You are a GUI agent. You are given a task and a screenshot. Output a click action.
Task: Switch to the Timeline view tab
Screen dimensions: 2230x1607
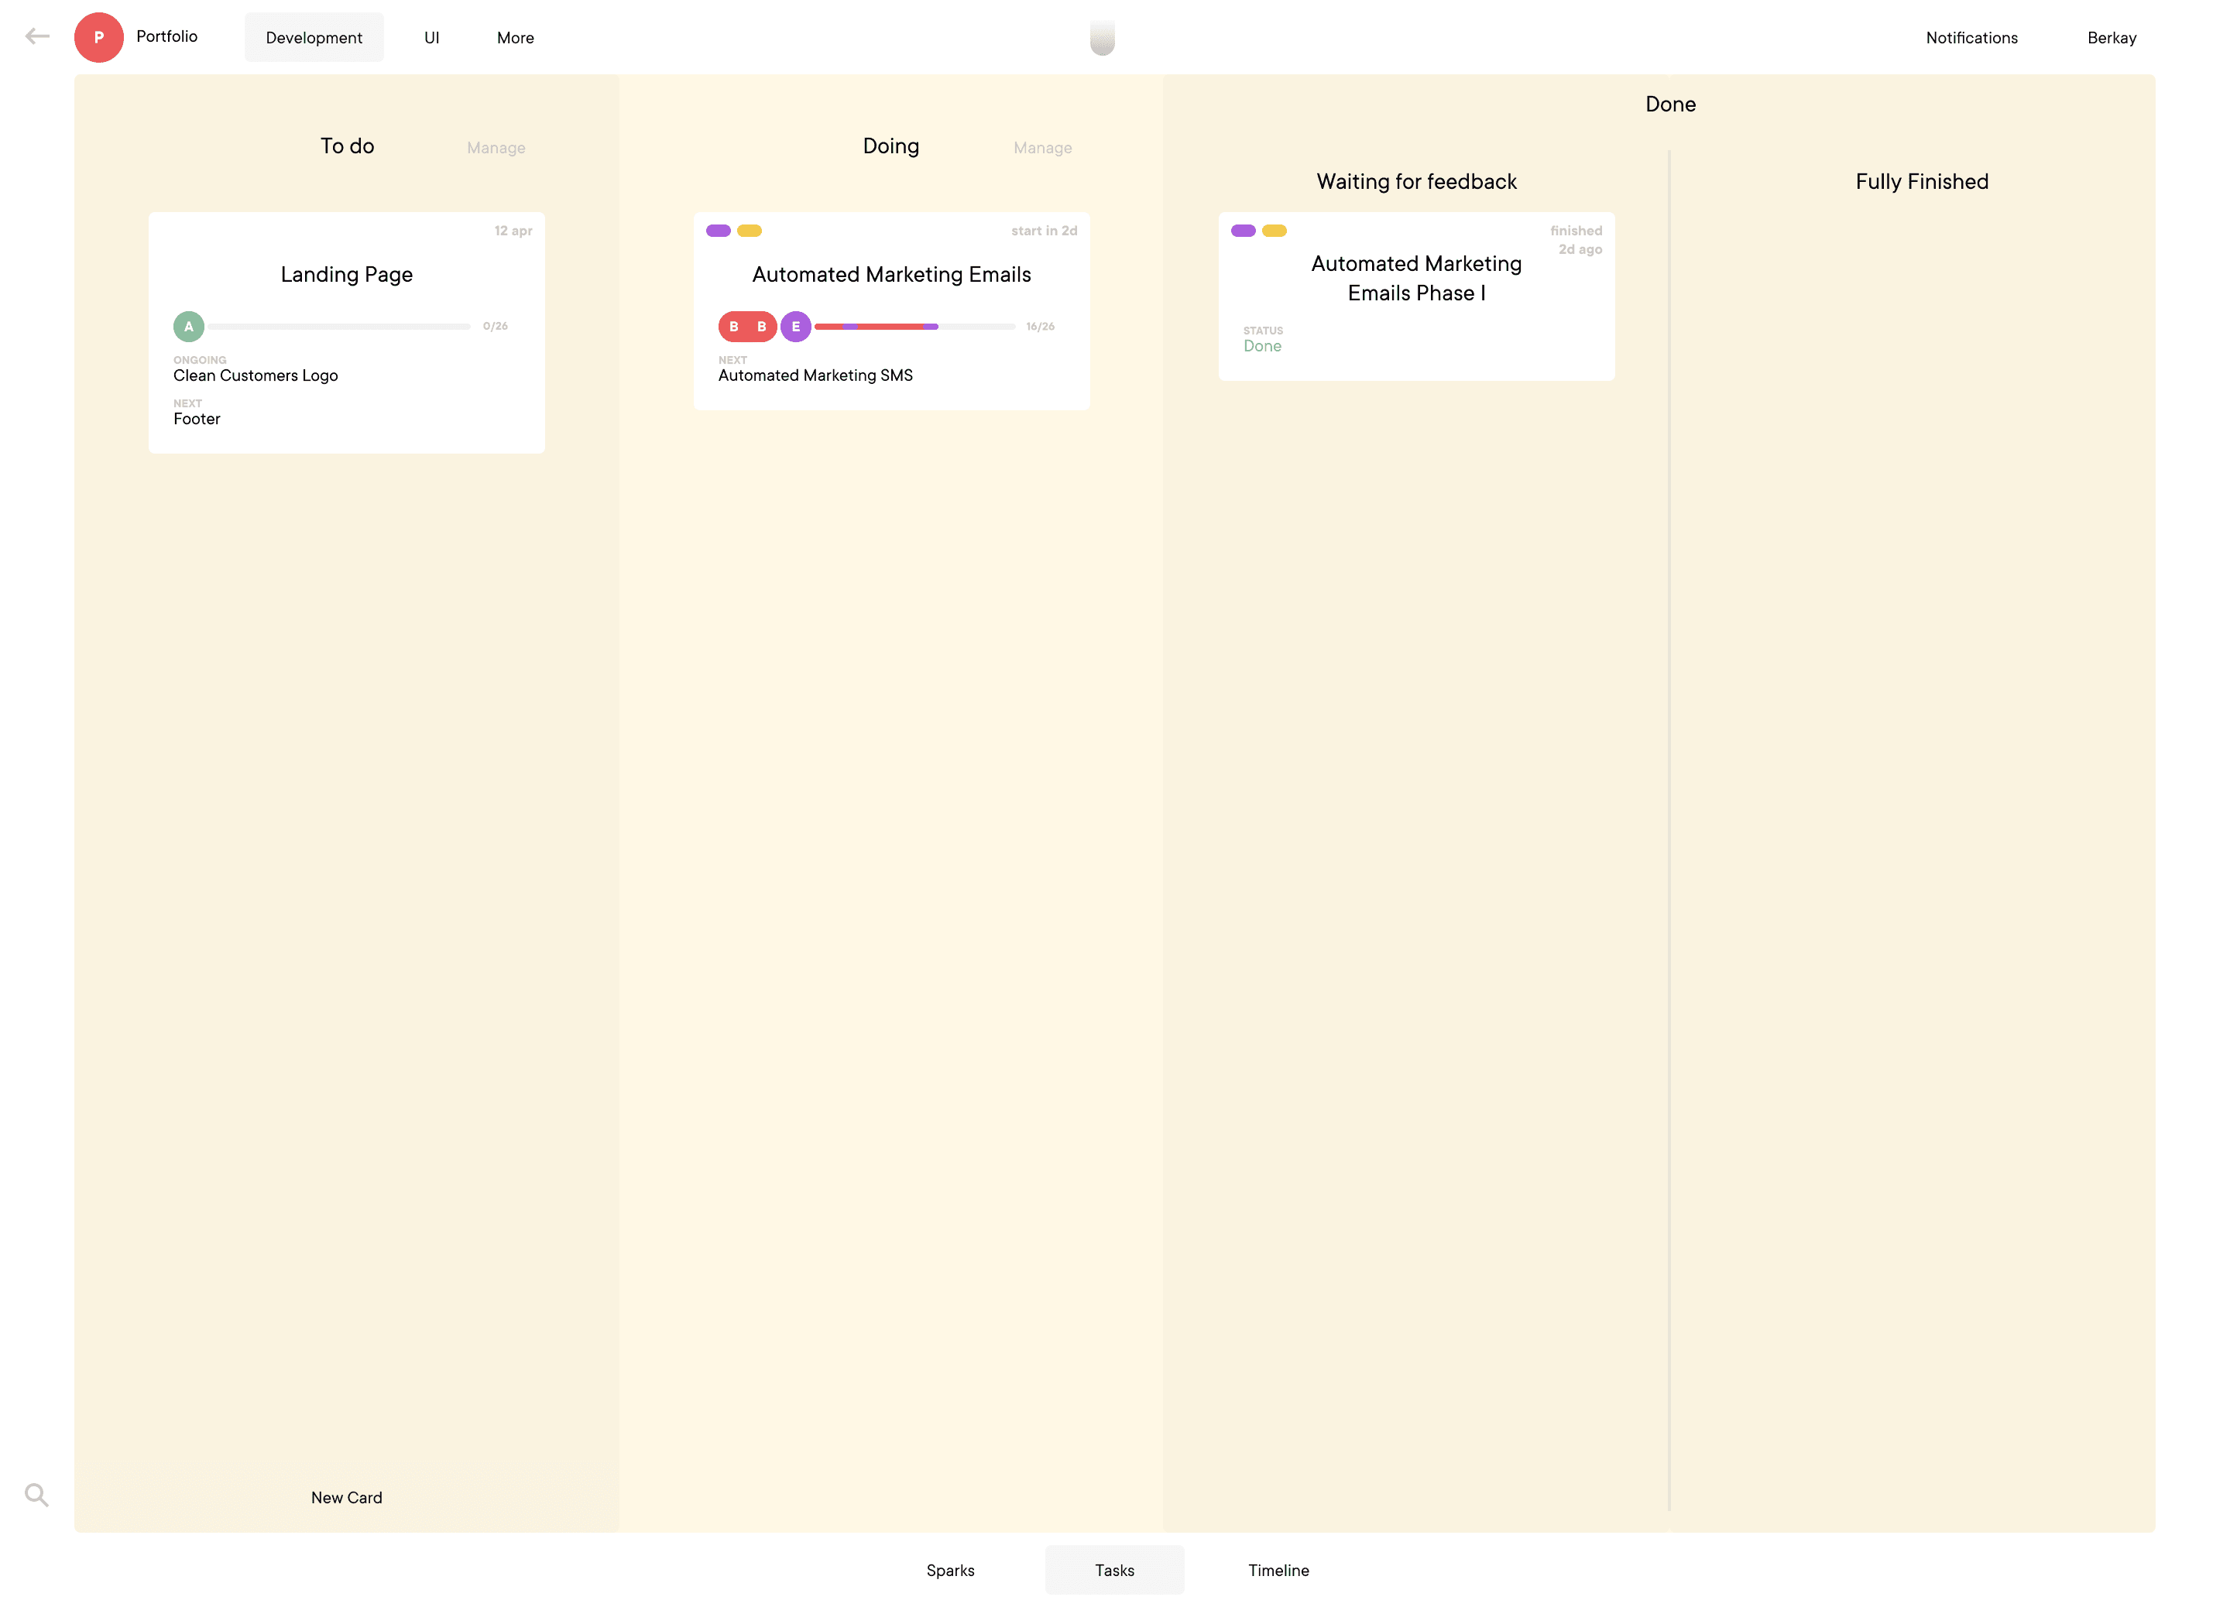pos(1278,1570)
